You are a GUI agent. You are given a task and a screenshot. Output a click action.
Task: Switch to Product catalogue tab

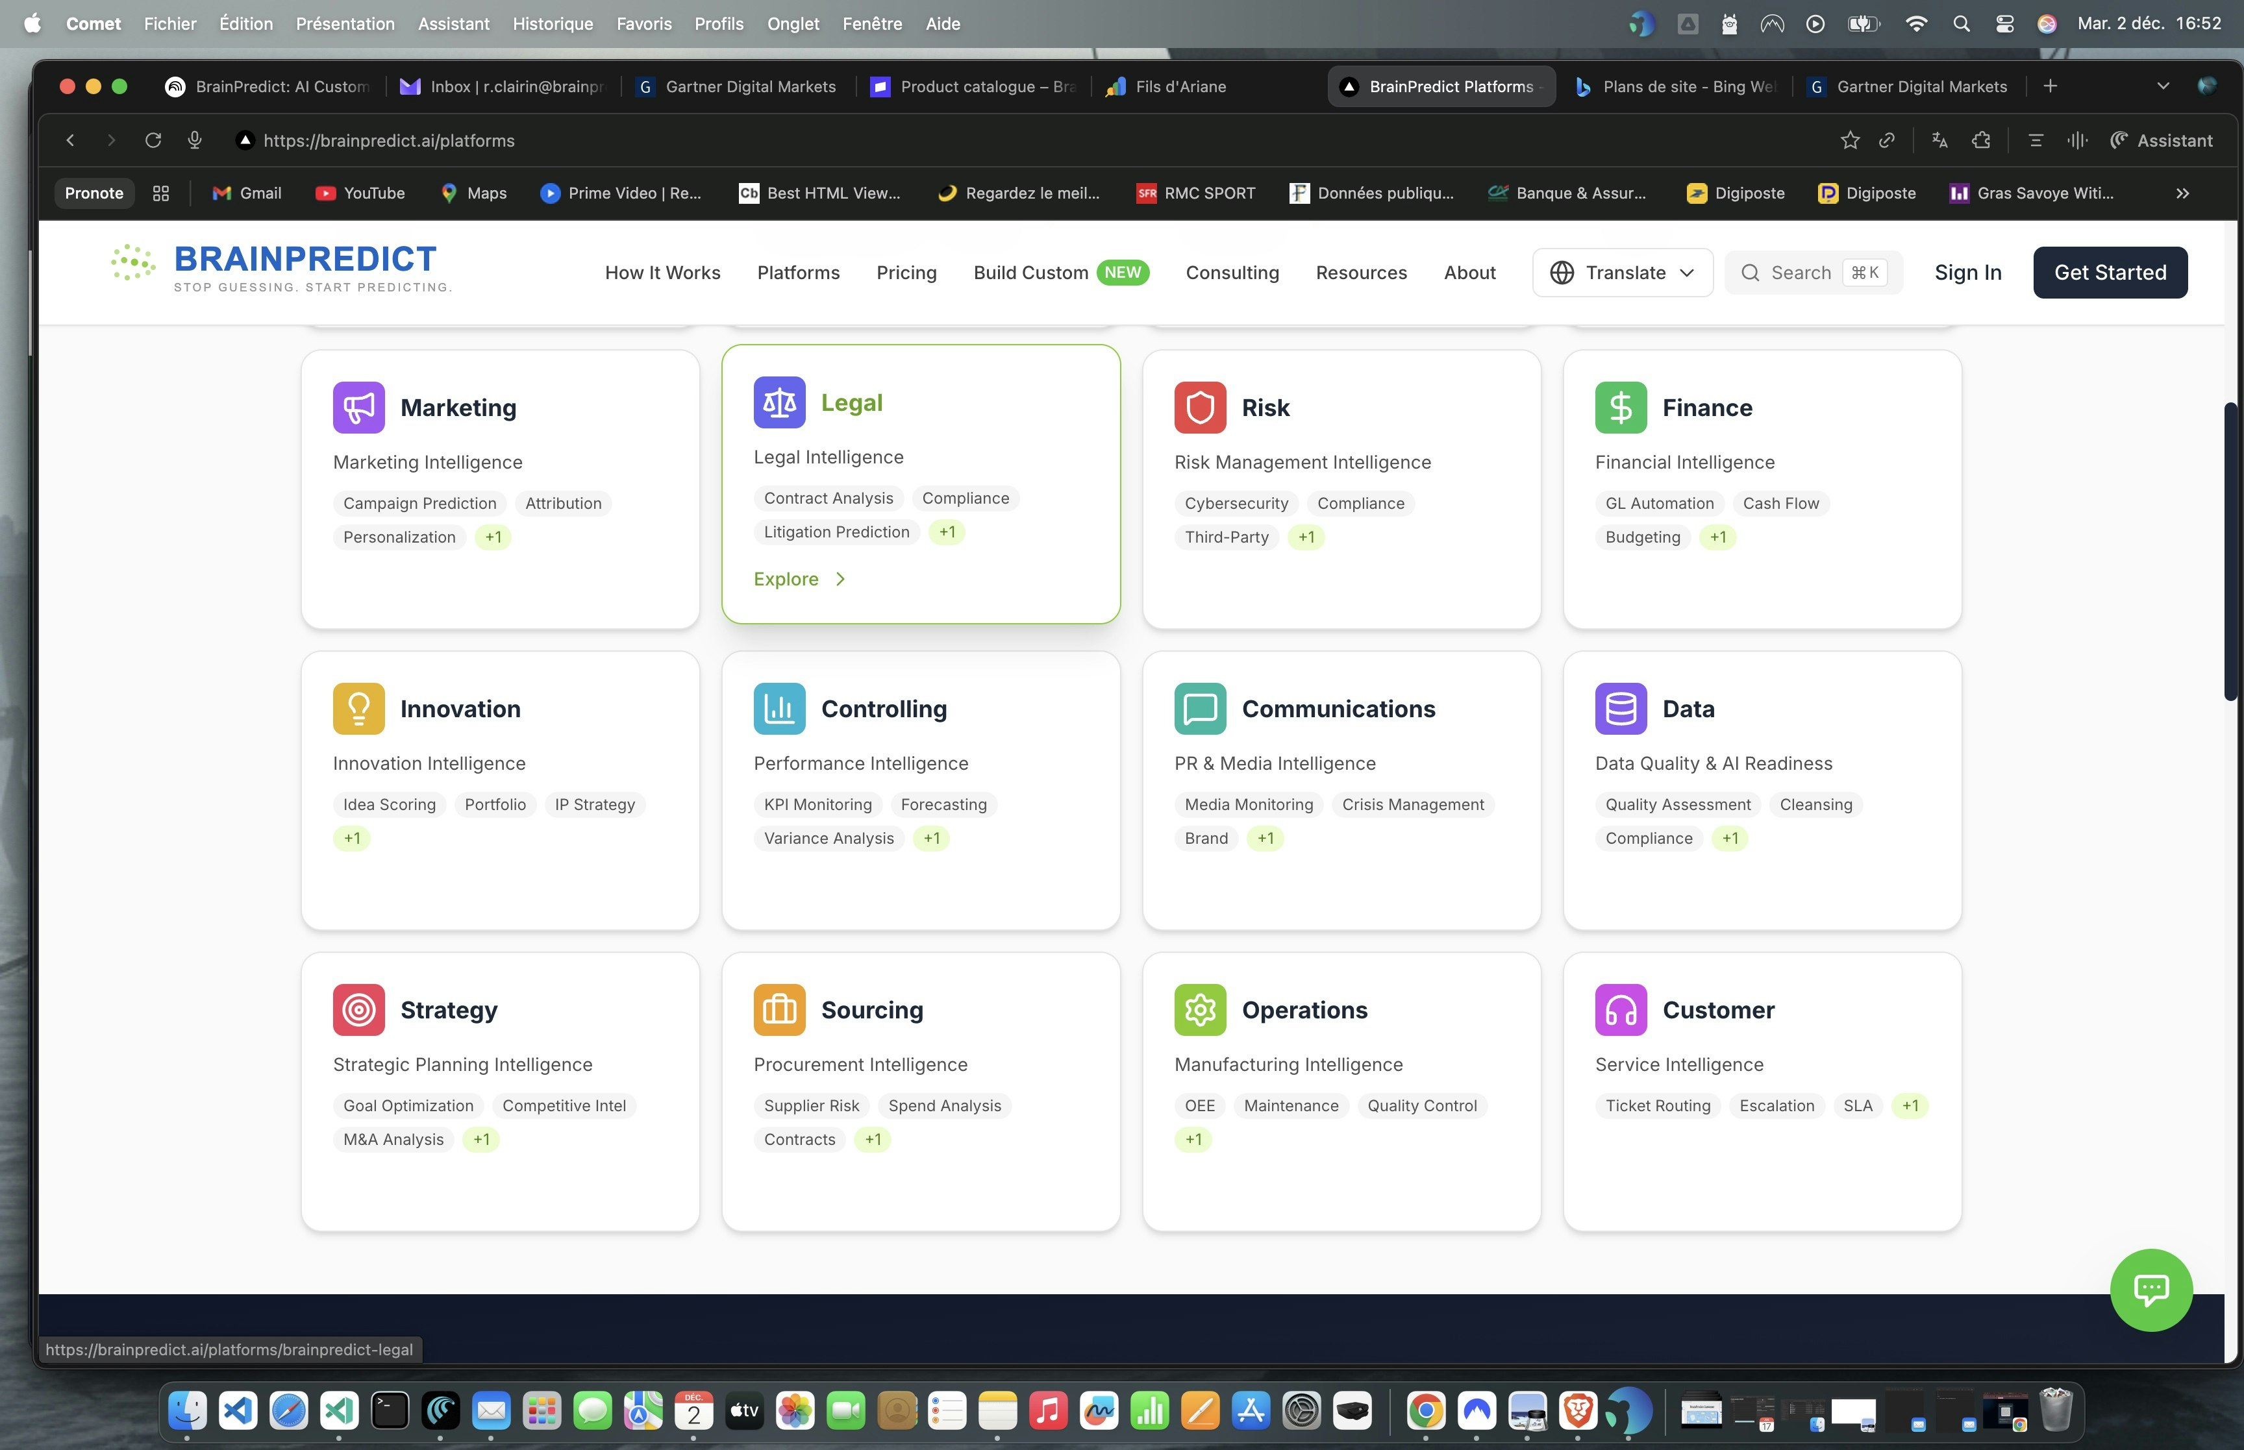click(975, 86)
